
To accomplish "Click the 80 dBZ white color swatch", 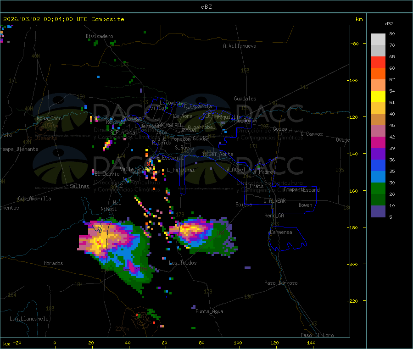I will [378, 39].
